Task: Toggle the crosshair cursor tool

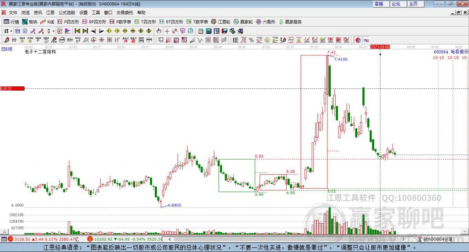Action: pos(167,31)
